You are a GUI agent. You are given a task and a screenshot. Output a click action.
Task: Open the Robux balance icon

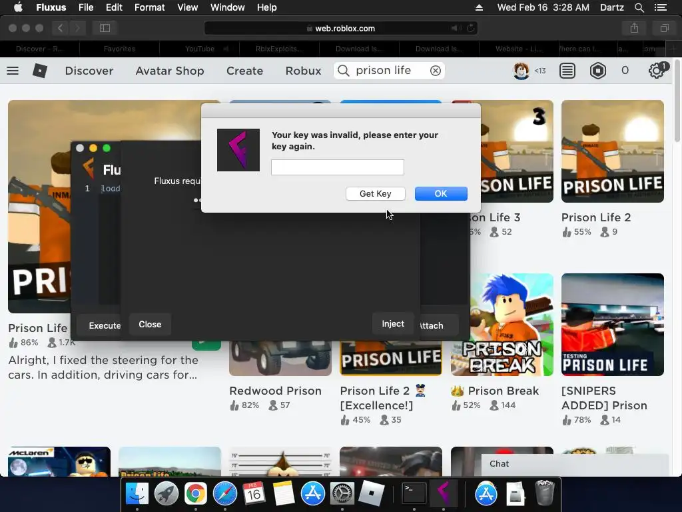coord(598,71)
